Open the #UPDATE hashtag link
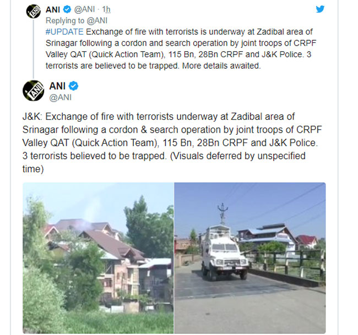This screenshot has height=335, width=358. tap(64, 32)
